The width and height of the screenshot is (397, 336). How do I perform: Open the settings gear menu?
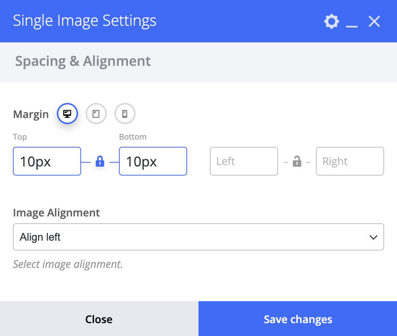pyautogui.click(x=331, y=22)
